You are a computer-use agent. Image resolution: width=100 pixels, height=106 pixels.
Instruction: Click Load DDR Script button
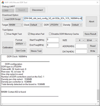pyautogui.click(x=12, y=19)
